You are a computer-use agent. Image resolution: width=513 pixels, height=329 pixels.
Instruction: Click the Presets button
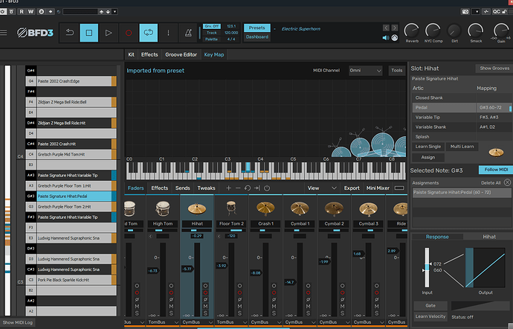256,28
